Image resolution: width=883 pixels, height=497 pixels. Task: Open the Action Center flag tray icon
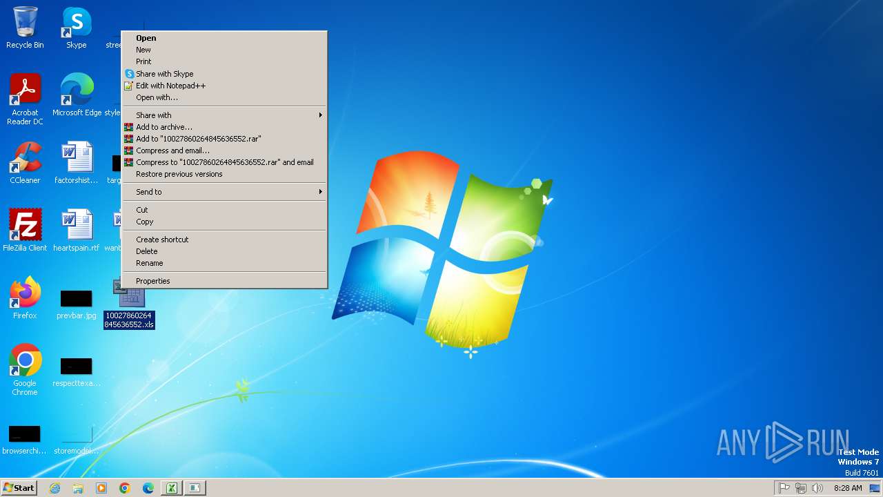784,488
